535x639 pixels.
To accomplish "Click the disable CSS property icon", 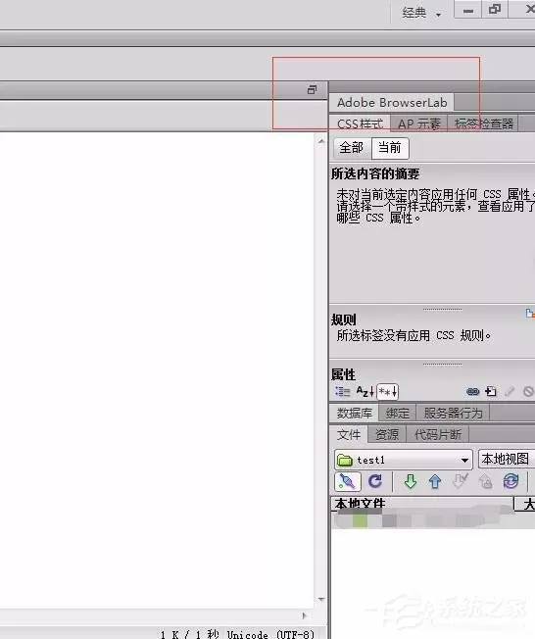I will point(528,392).
